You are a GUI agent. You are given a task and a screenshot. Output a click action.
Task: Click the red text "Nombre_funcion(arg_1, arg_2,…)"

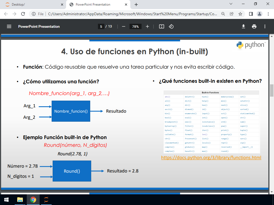pos(69,93)
